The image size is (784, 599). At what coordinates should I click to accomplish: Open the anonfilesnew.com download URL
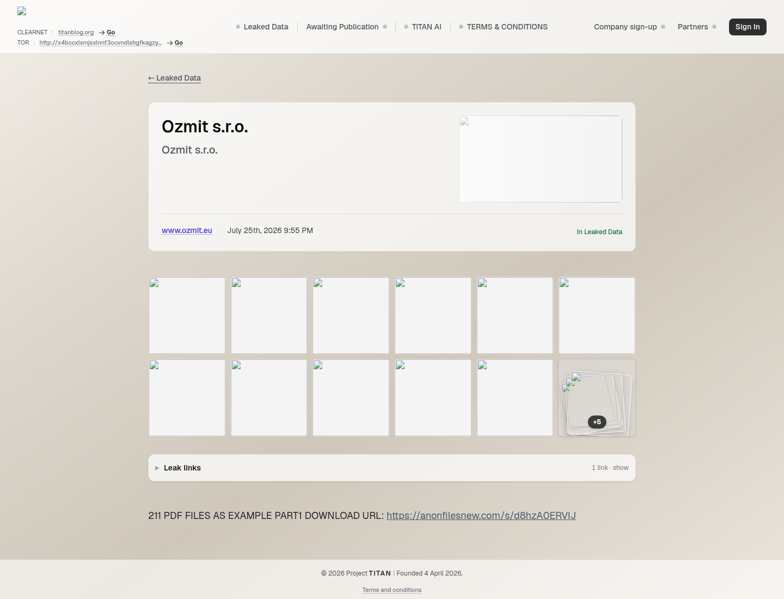(x=481, y=515)
